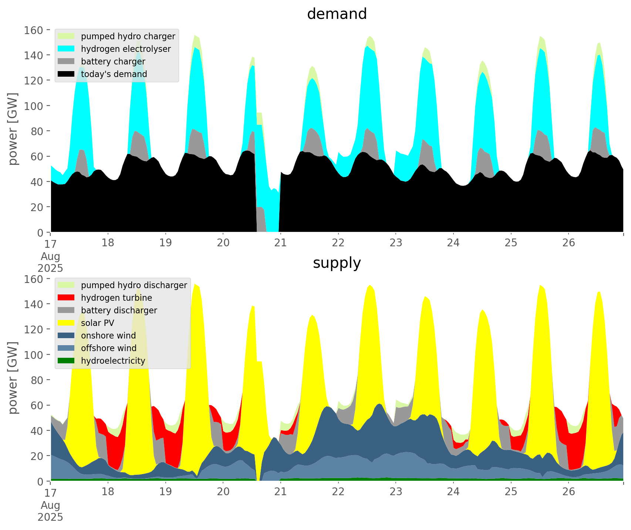Click date tick 26 on the demand chart
The image size is (631, 530).
(x=568, y=243)
